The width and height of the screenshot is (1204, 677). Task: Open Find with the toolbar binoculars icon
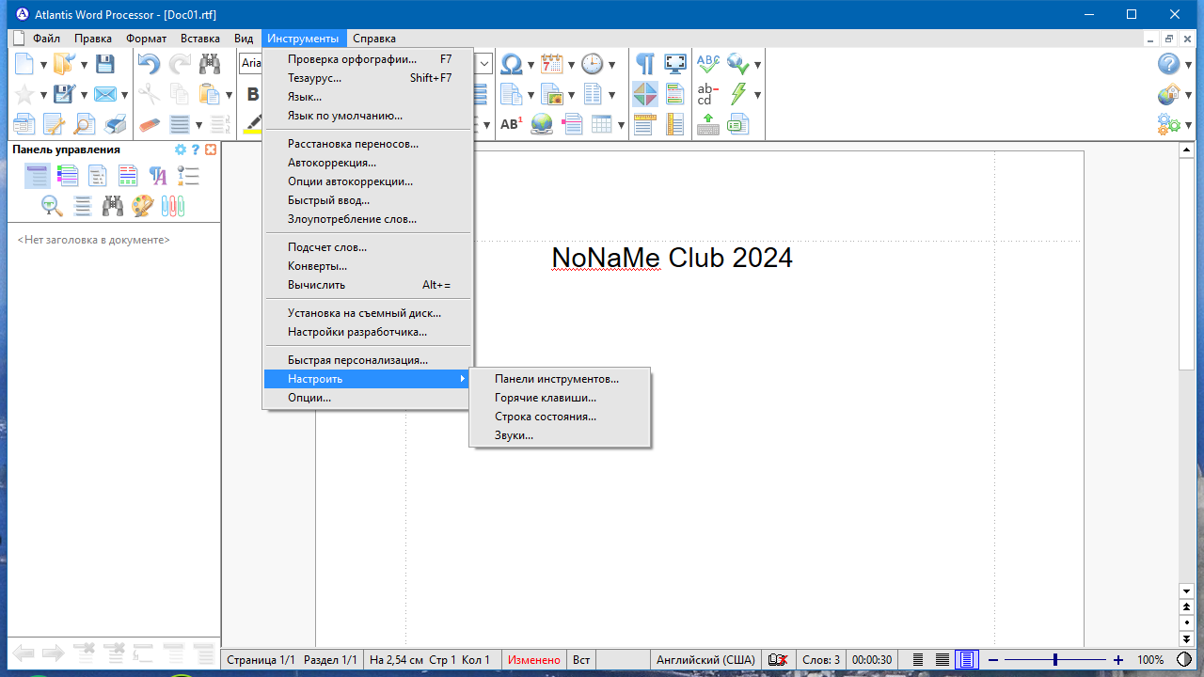(x=209, y=64)
